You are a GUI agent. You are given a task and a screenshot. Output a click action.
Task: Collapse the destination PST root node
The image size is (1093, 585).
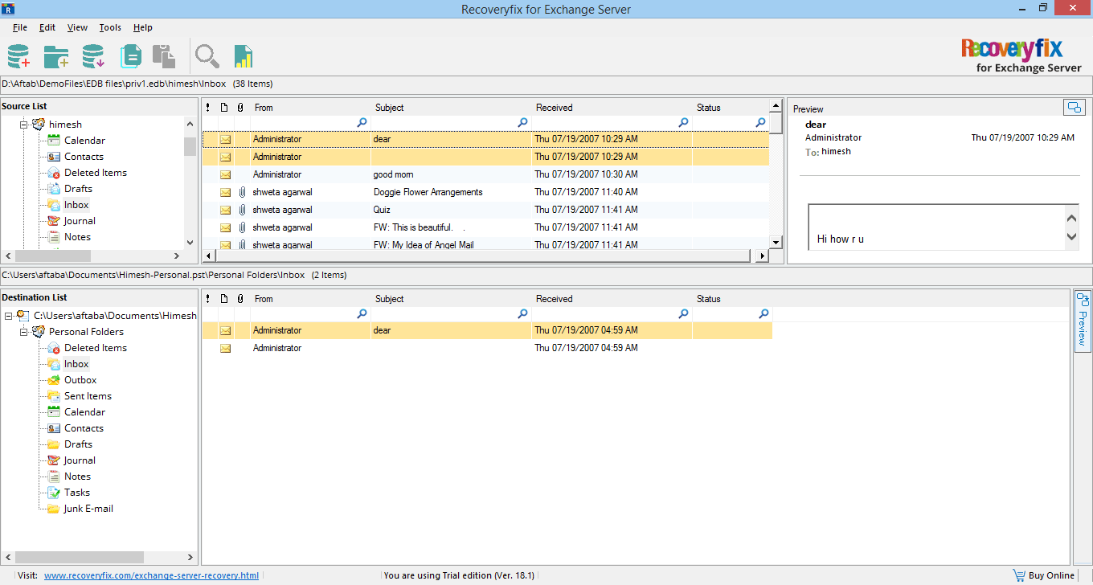(8, 316)
